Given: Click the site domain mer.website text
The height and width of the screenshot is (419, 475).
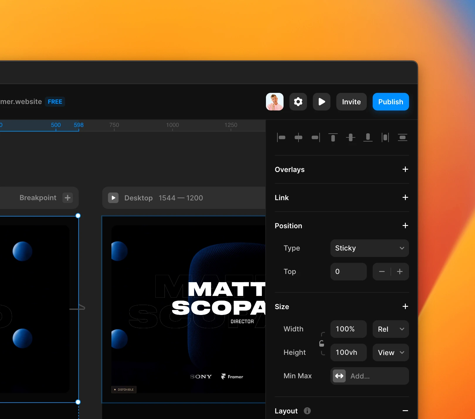Looking at the screenshot, I should tap(21, 102).
